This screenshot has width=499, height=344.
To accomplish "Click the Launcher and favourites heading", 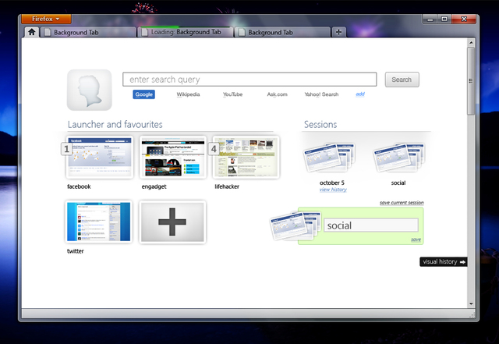I will click(115, 125).
